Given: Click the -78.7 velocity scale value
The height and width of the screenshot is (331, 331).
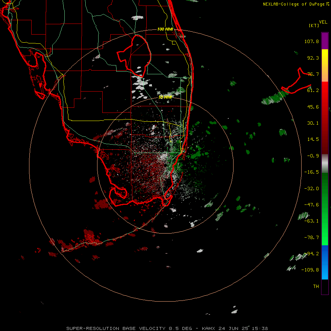Looking at the screenshot, I should point(312,238).
